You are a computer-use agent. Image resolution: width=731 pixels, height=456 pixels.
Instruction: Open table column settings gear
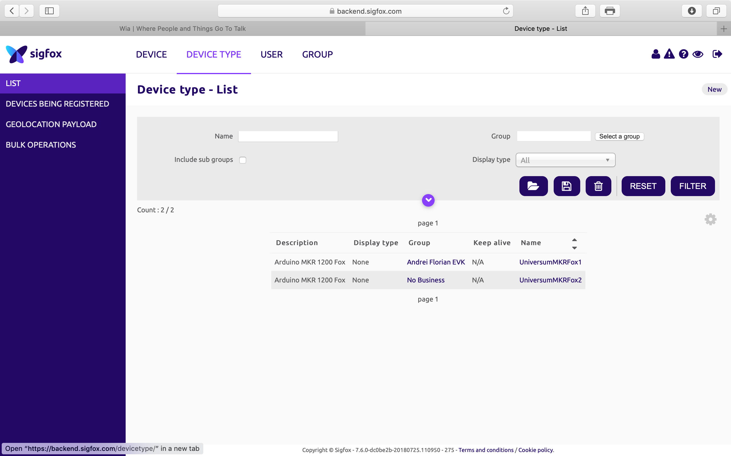pos(710,219)
